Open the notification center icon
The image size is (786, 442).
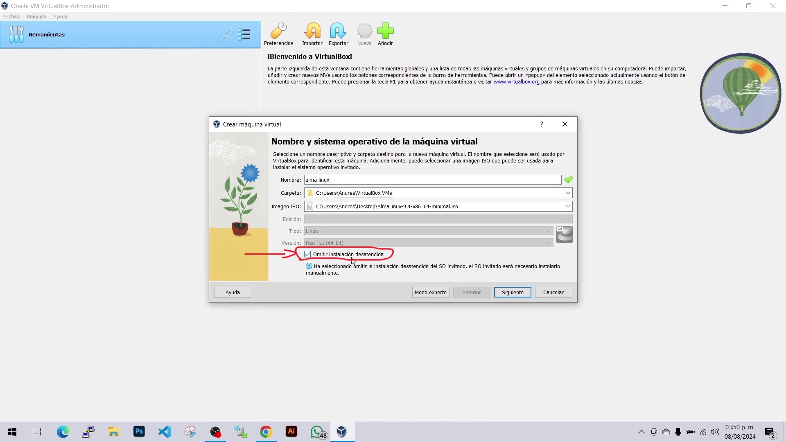770,433
